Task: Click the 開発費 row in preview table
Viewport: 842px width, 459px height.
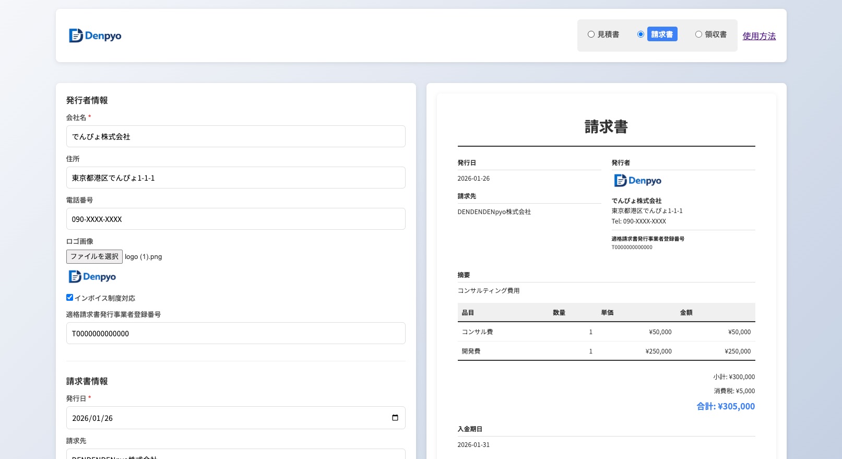Action: pyautogui.click(x=606, y=351)
